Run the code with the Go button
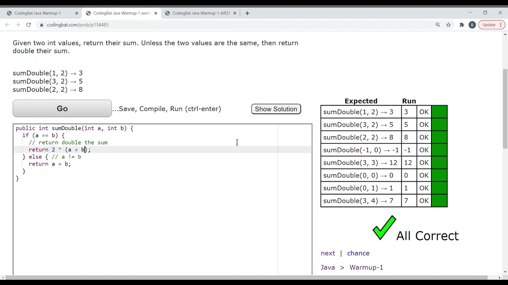Viewport: 508px width, 285px height. (x=62, y=108)
